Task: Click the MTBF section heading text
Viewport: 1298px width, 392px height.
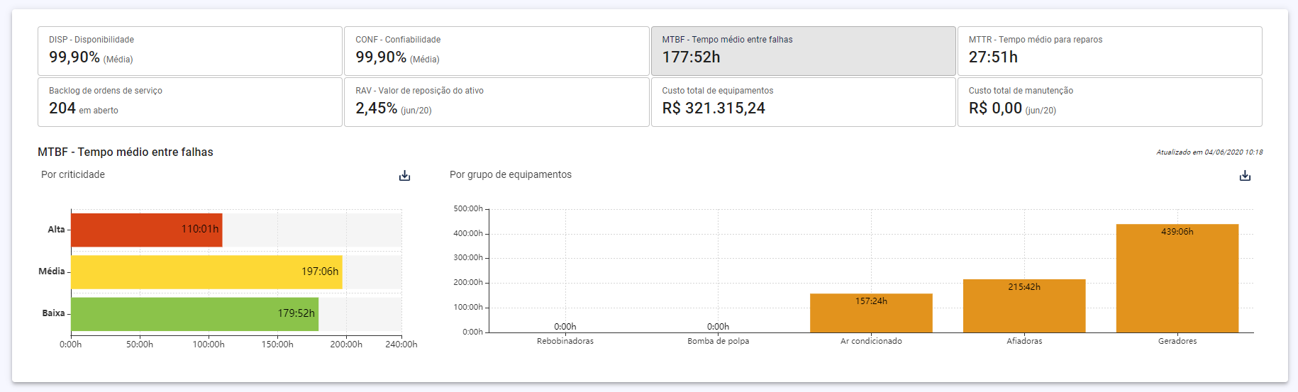Action: pos(126,152)
